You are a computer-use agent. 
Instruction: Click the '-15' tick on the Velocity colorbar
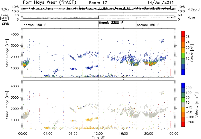pyautogui.click(x=189, y=107)
